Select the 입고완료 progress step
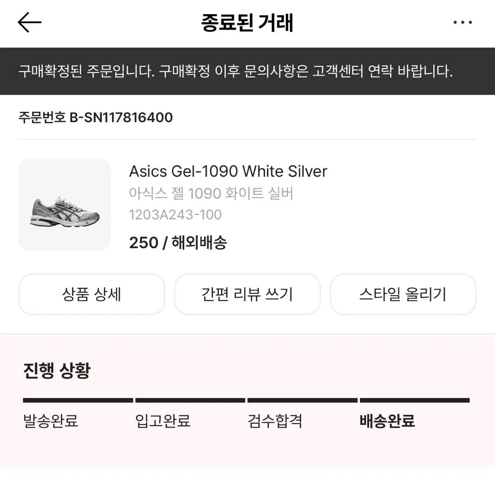The width and height of the screenshot is (495, 486). [x=163, y=421]
